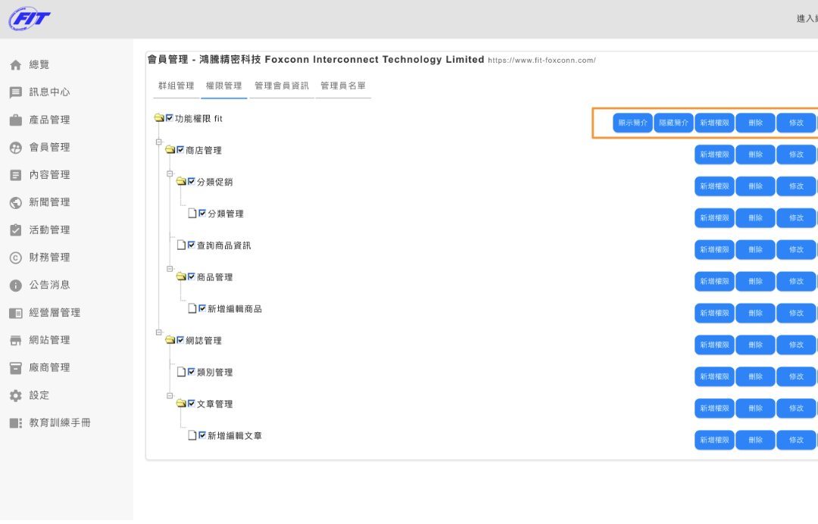Click the 財務管理 copyright icon

click(16, 257)
